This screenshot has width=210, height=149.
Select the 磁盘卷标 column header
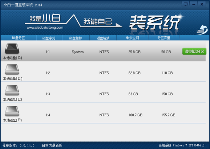coord(76,38)
